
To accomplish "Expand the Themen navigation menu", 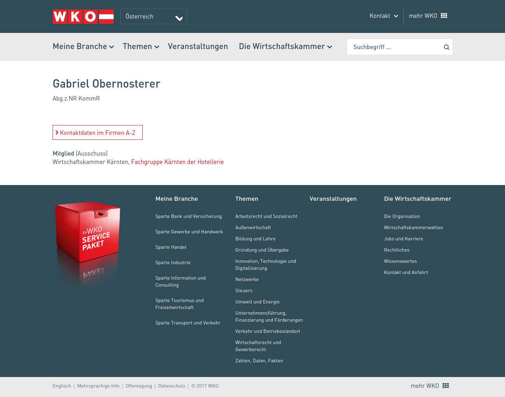I will click(x=141, y=47).
